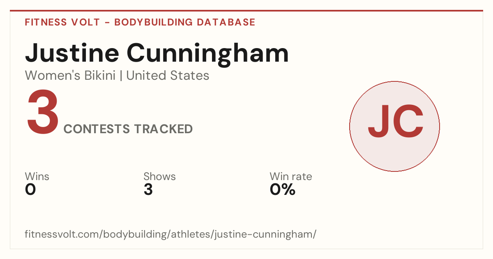This screenshot has height=259, width=493.
Task: Click the United States country text
Action: click(x=168, y=76)
